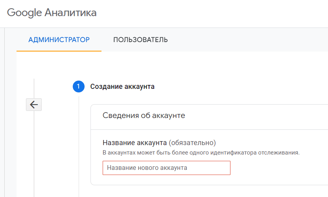Click the column divider line above back arrow
Image resolution: width=328 pixels, height=197 pixels.
click(x=34, y=88)
